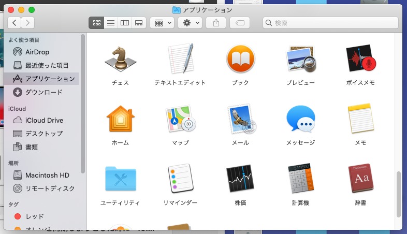Screen dimensions: 407x234
Task: Select ダウンロード in the sidebar
Action: click(x=41, y=92)
